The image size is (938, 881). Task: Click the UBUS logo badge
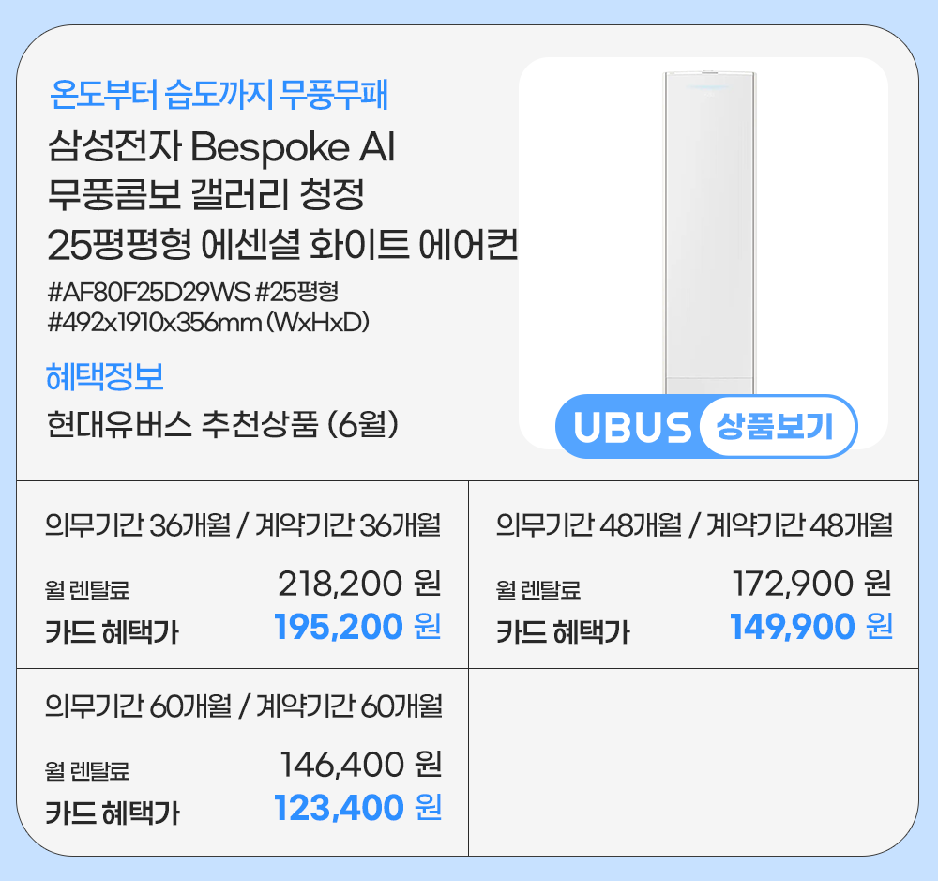[x=631, y=428]
